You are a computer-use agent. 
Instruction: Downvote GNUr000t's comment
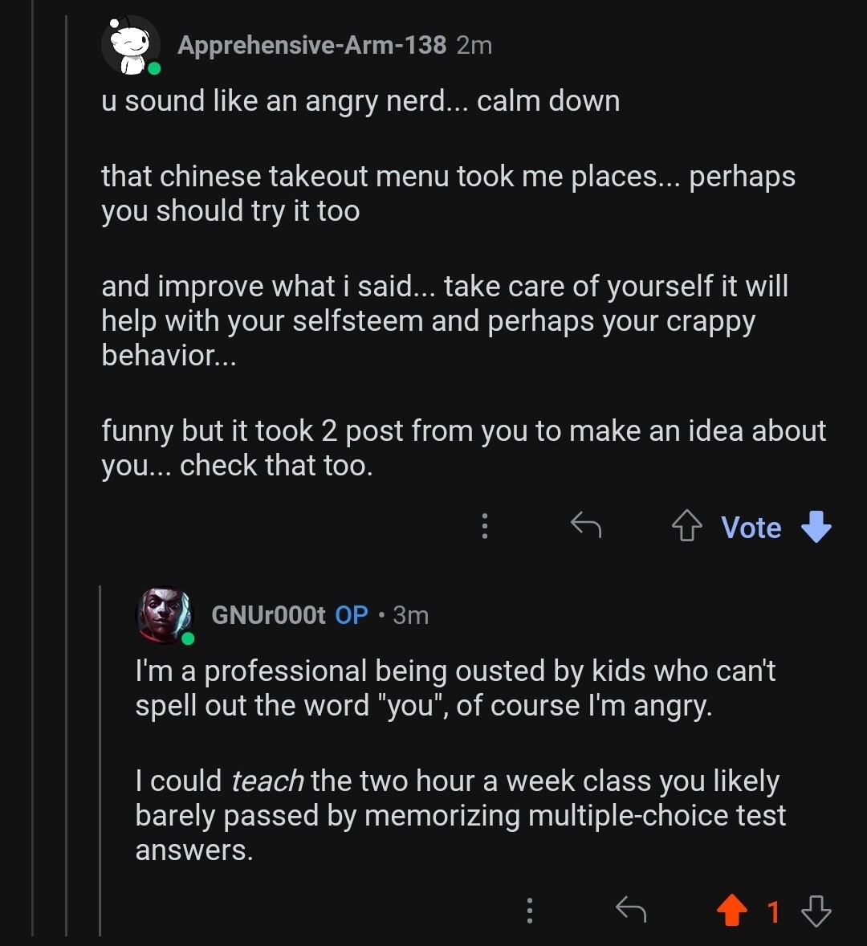point(816,911)
